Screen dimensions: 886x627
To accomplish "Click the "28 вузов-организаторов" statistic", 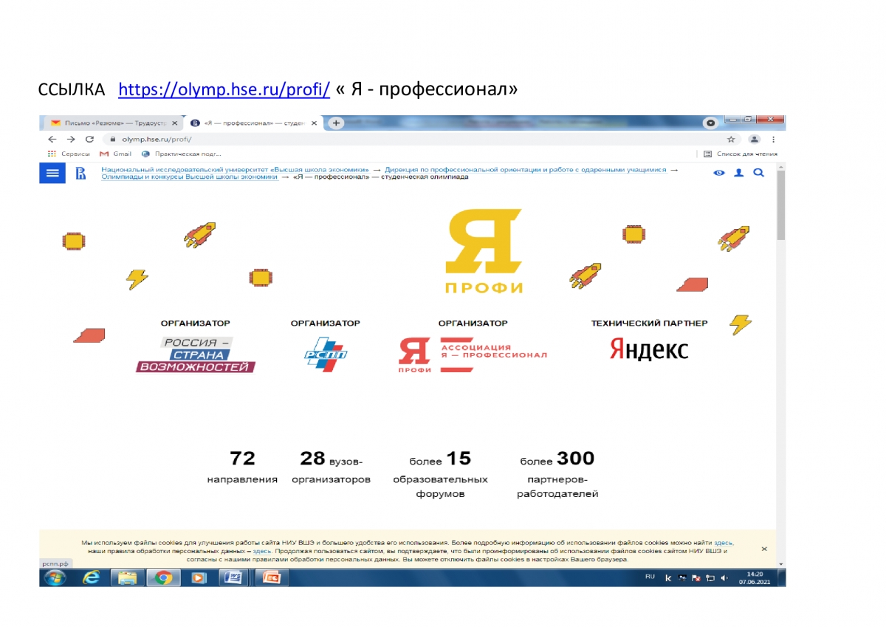I will [331, 468].
